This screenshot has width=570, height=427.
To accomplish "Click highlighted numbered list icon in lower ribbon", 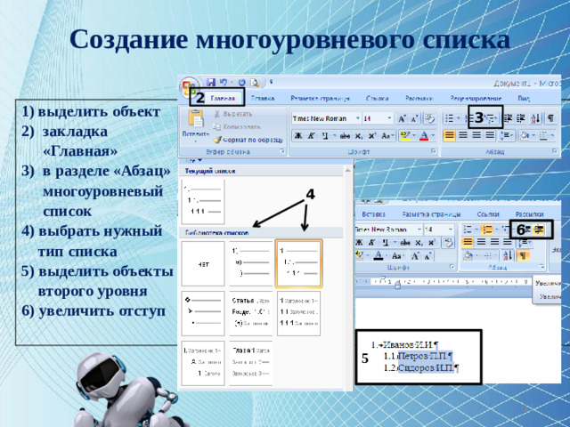I will pos(487,230).
